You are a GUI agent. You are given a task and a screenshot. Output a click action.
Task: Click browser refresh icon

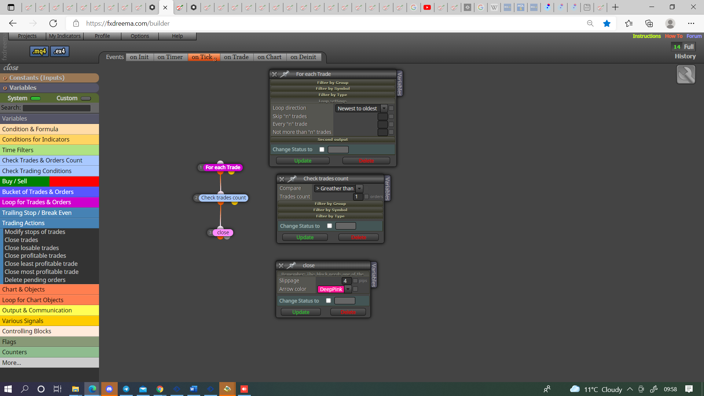pyautogui.click(x=53, y=23)
